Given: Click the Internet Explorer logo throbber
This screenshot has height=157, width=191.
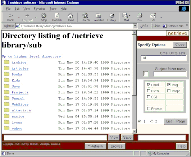Looking at the screenshot, I should coord(184,9).
